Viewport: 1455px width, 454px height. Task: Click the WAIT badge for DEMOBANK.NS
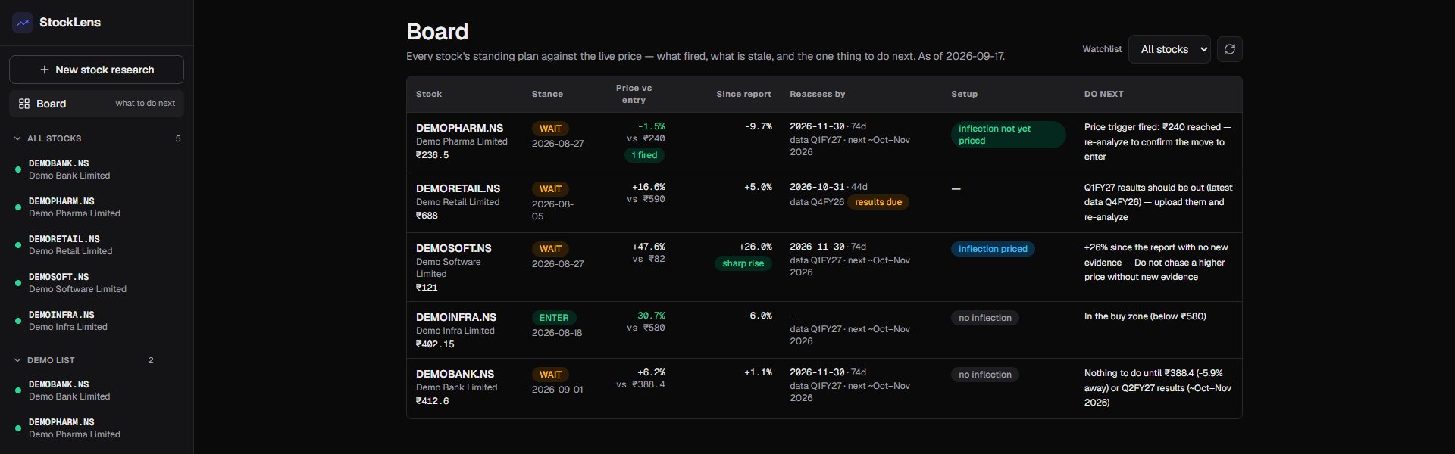click(x=550, y=375)
